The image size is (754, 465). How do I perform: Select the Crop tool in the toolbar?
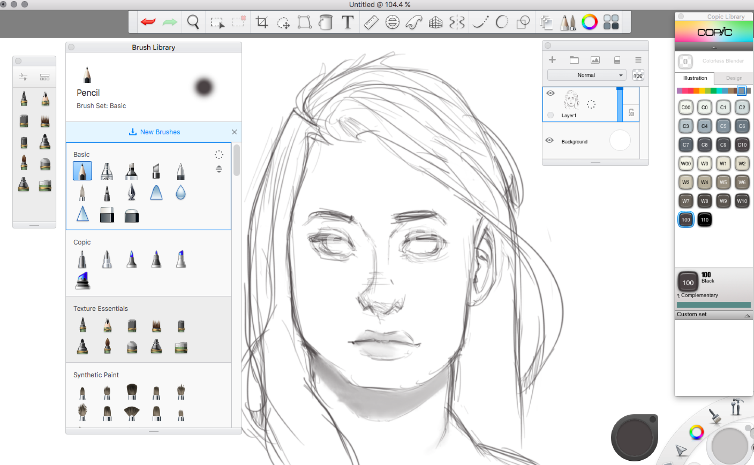pyautogui.click(x=262, y=22)
